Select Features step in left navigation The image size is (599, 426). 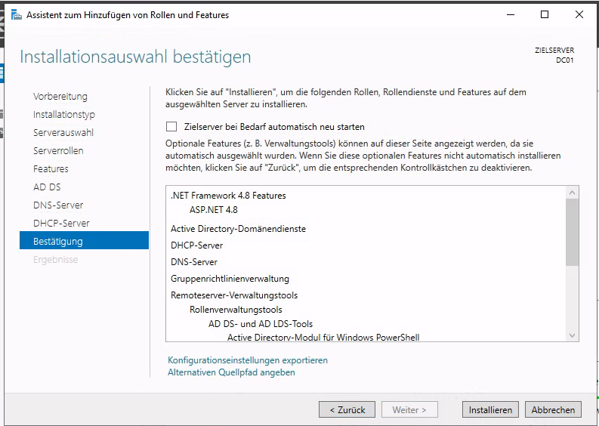(x=51, y=169)
